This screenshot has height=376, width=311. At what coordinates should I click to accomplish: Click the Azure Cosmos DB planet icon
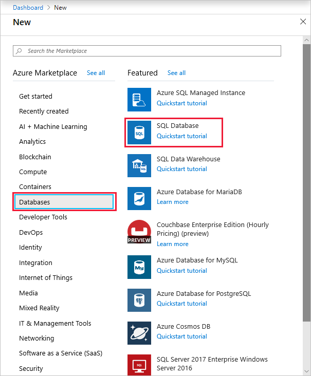pyautogui.click(x=139, y=333)
